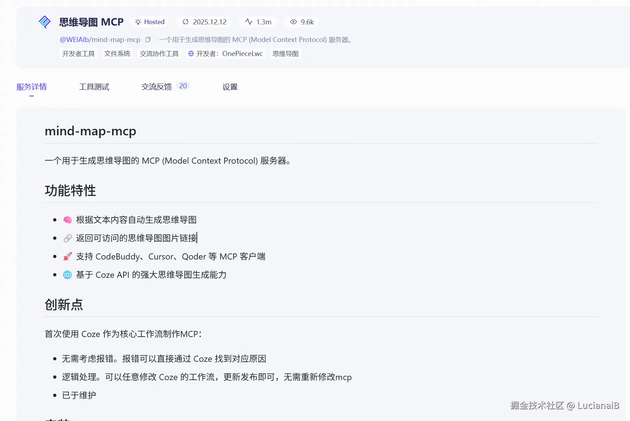630x421 pixels.
Task: Open the @WEIAIb/mind-map-mcp repository link
Action: (100, 39)
